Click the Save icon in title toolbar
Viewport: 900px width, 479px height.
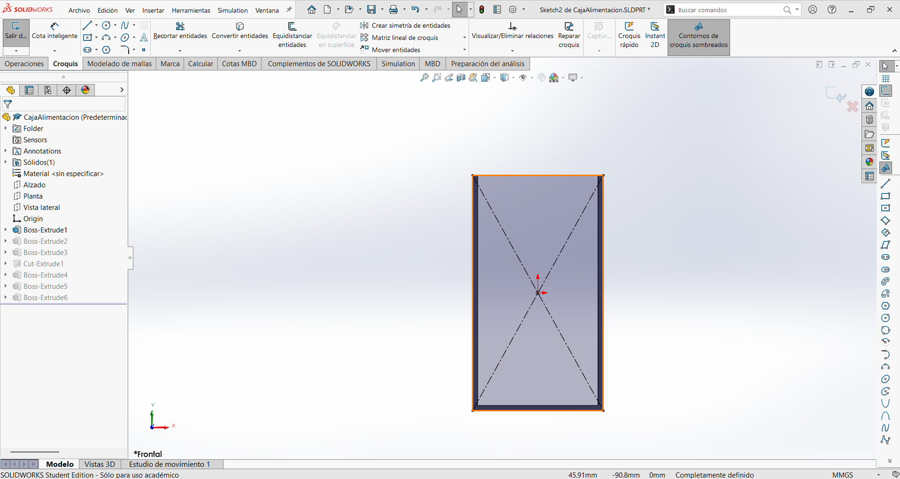click(371, 9)
